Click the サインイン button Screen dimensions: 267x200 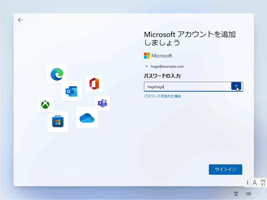(226, 169)
